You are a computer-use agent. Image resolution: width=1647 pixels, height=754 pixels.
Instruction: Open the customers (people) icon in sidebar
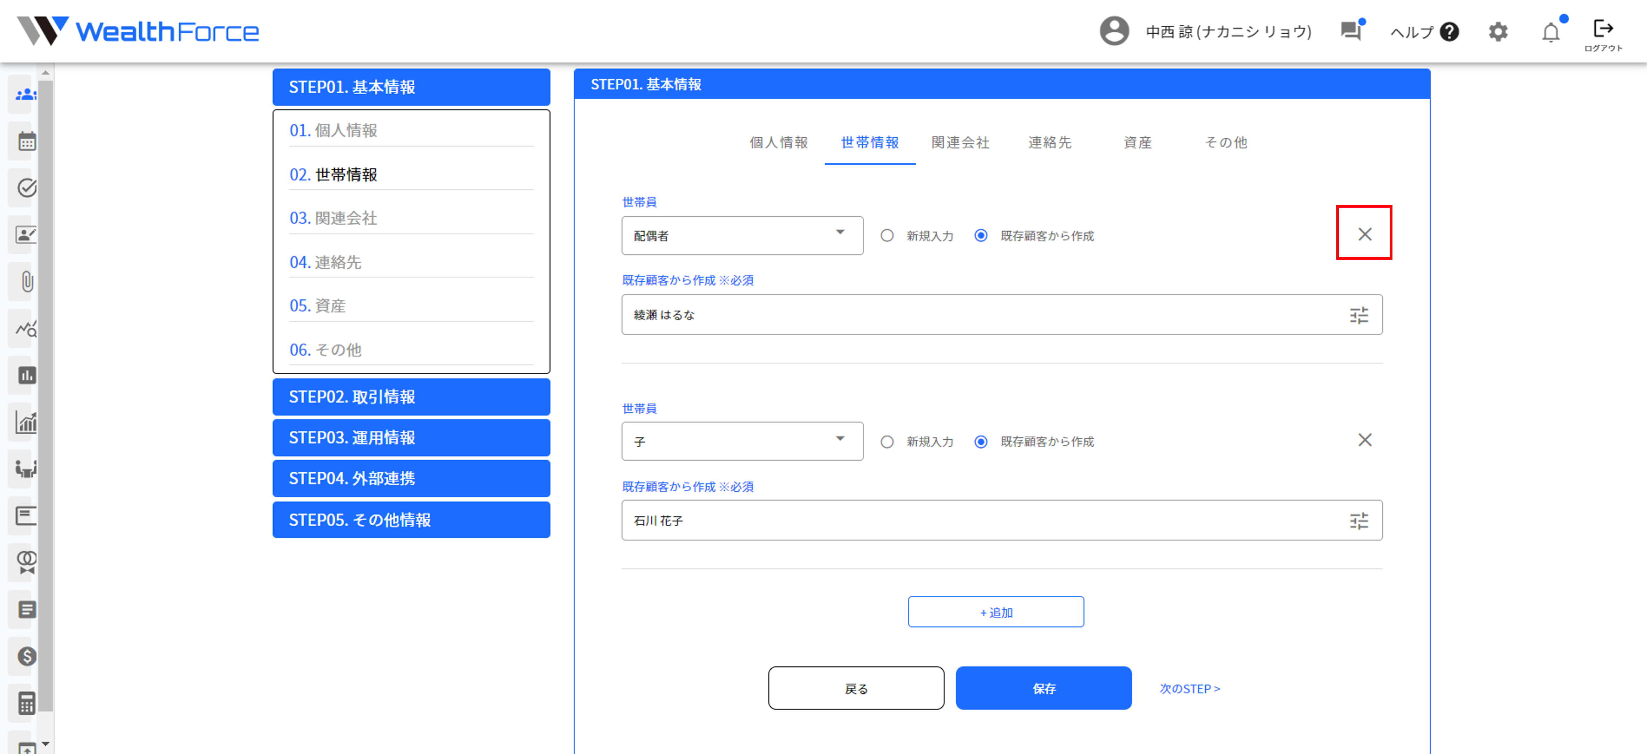[x=26, y=95]
